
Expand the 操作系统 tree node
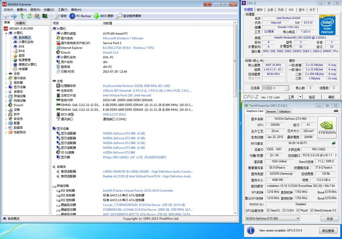[x=6, y=78]
